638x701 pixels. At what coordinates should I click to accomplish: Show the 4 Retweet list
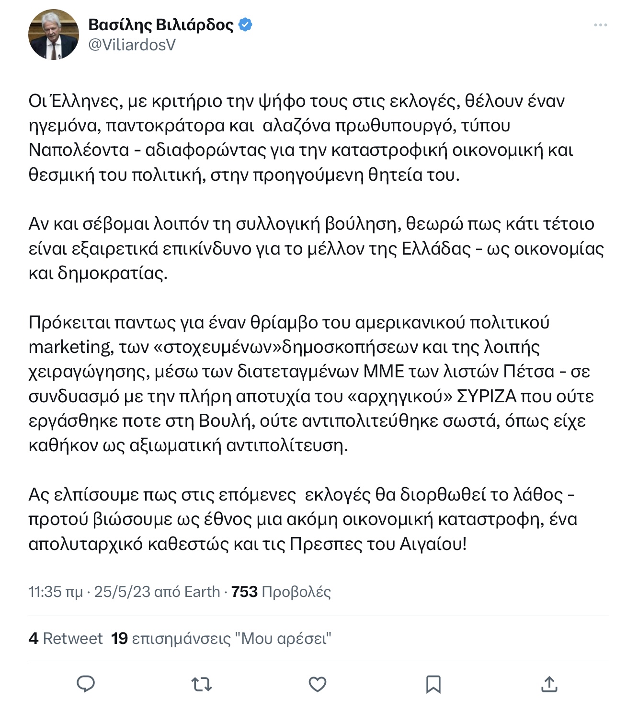point(66,638)
